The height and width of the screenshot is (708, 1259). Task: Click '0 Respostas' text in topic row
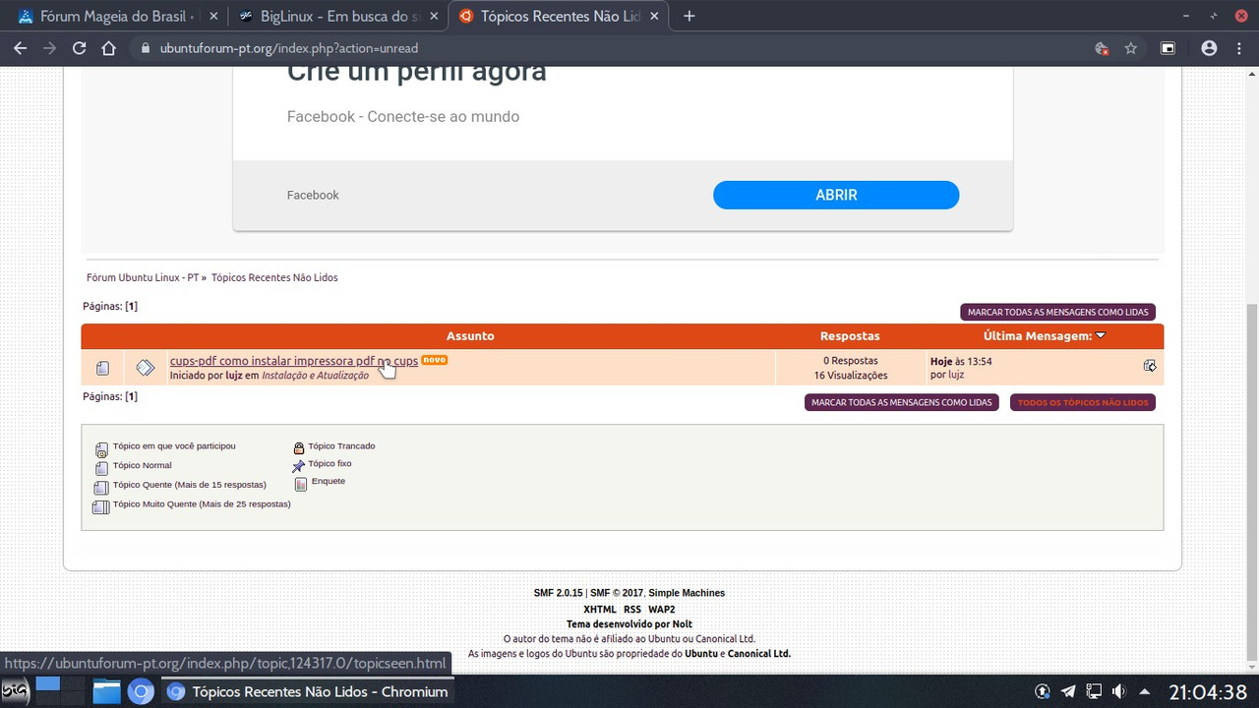pos(851,361)
